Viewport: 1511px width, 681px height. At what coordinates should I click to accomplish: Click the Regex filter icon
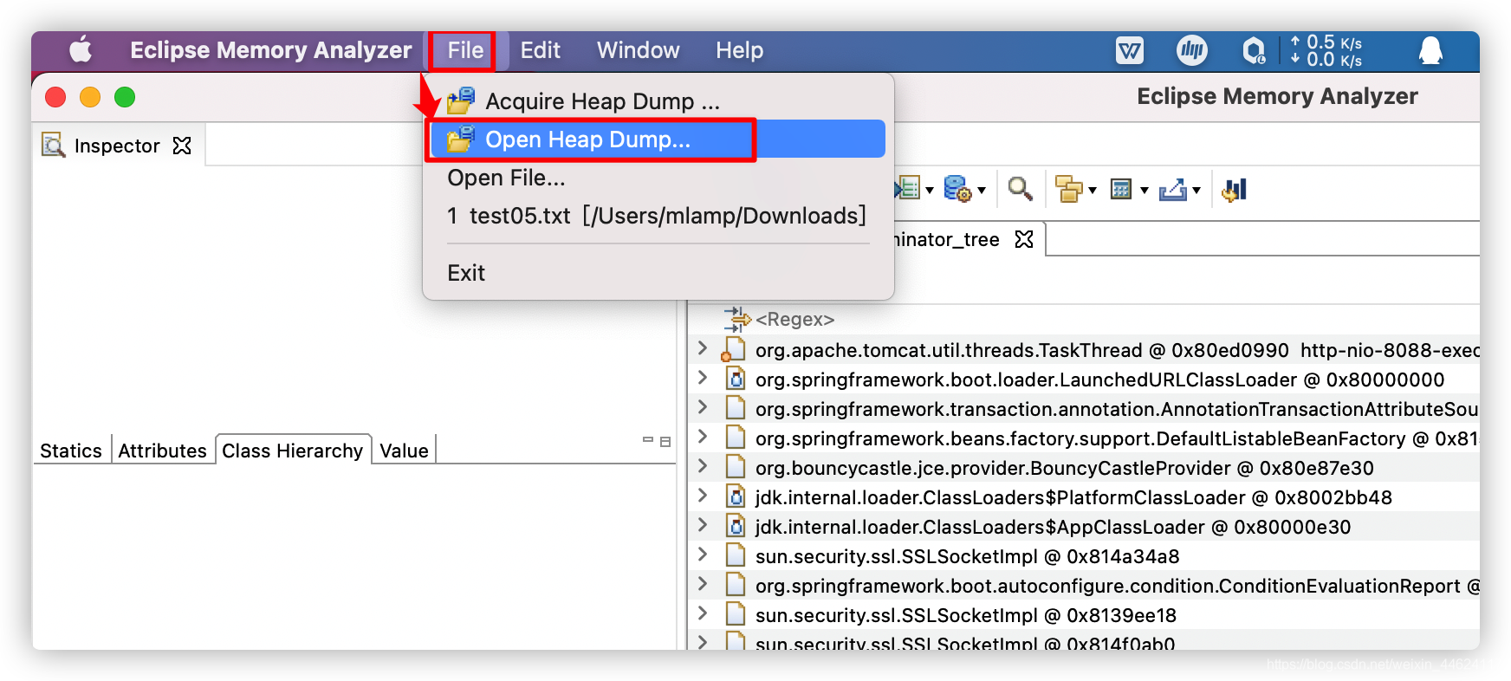pyautogui.click(x=736, y=319)
